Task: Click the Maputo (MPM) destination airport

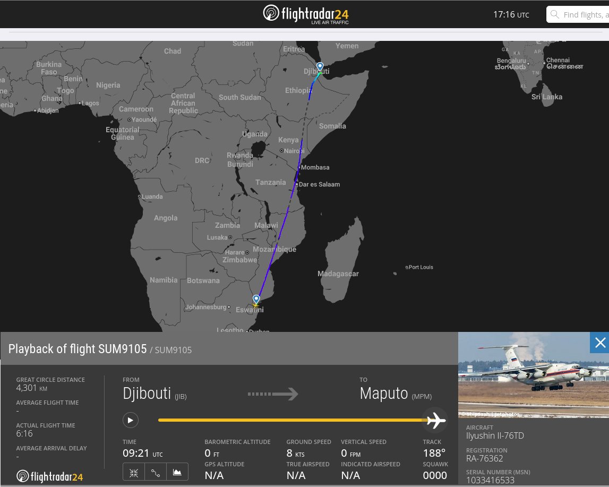Action: click(x=396, y=394)
